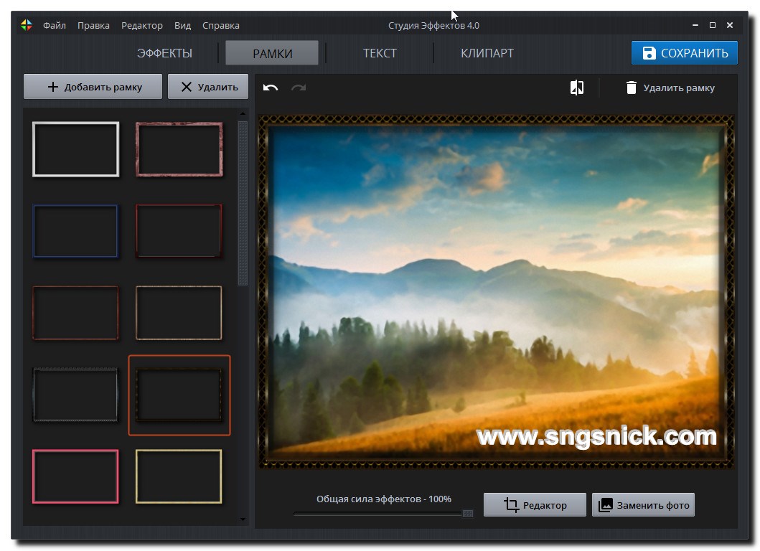Close the Студия Эффектов window

(x=729, y=25)
